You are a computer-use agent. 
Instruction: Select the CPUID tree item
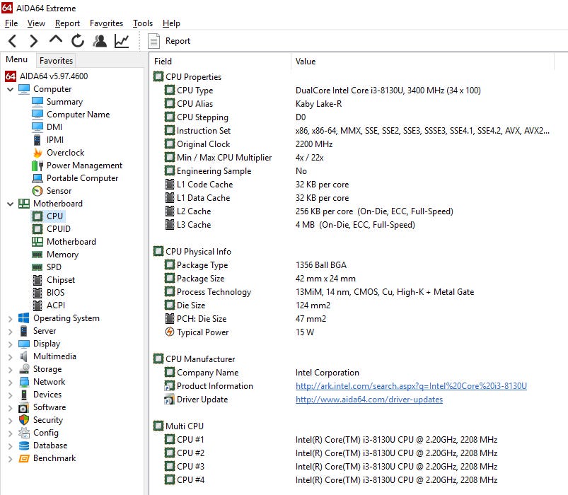pos(58,229)
